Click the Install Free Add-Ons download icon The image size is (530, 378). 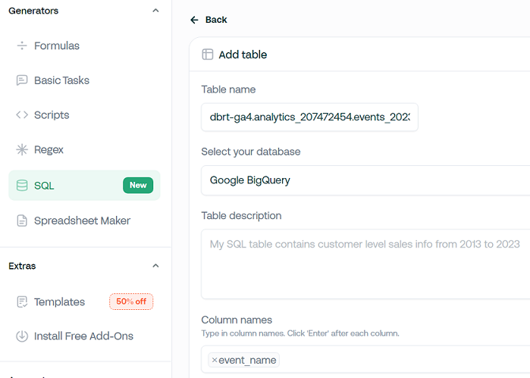(x=22, y=336)
